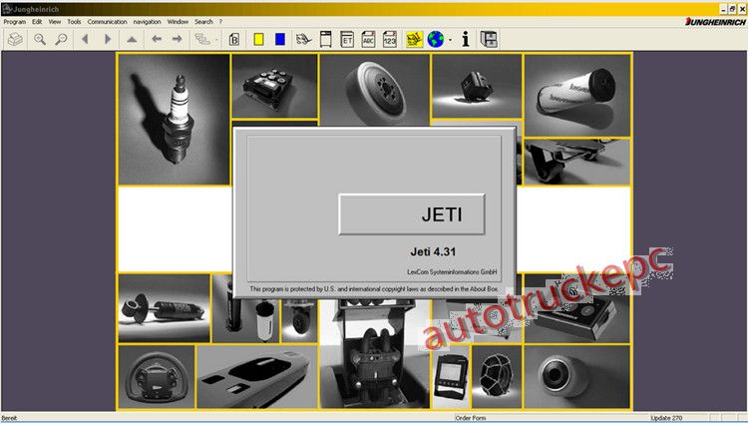
Task: Click the JETI splash button
Action: tap(412, 214)
